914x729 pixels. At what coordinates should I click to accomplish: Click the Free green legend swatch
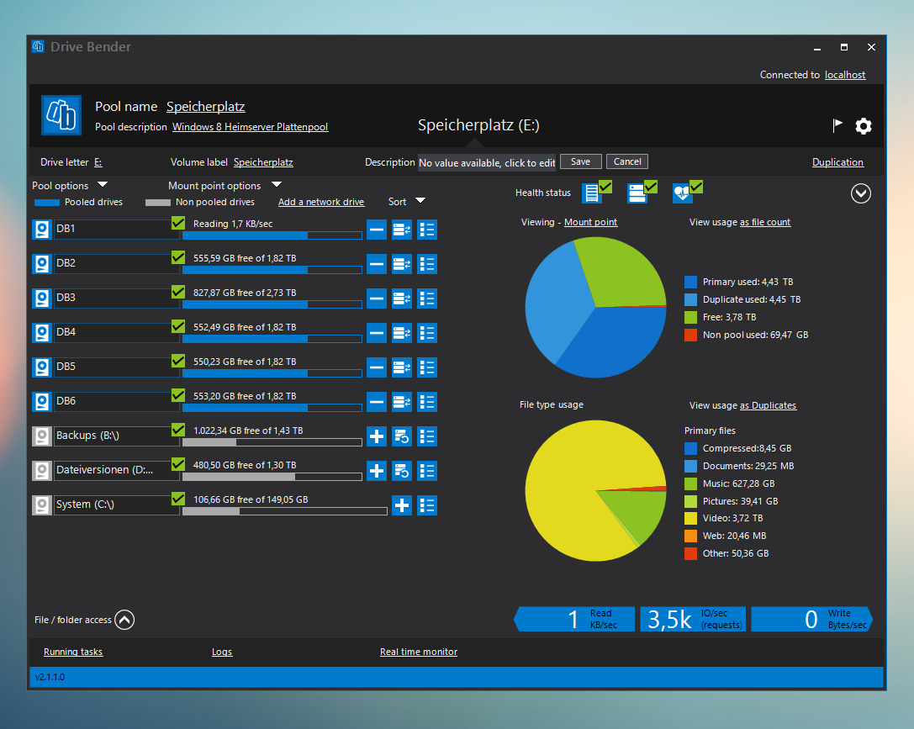[690, 317]
